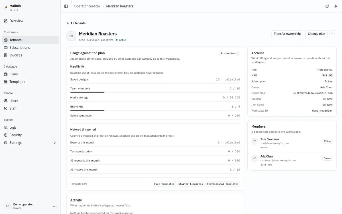Click the Professional plan badge
The width and height of the screenshot is (342, 214).
229,53
